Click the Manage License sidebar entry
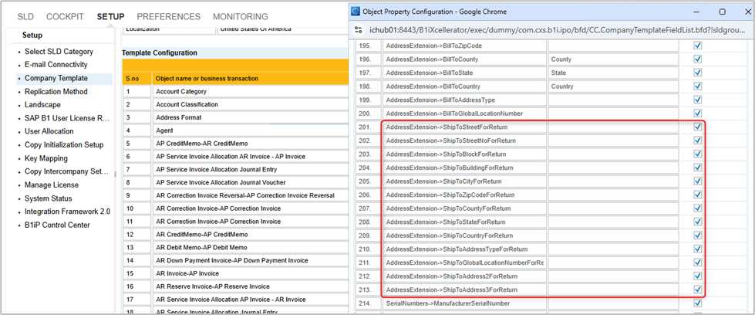This screenshot has width=755, height=315. [x=51, y=185]
